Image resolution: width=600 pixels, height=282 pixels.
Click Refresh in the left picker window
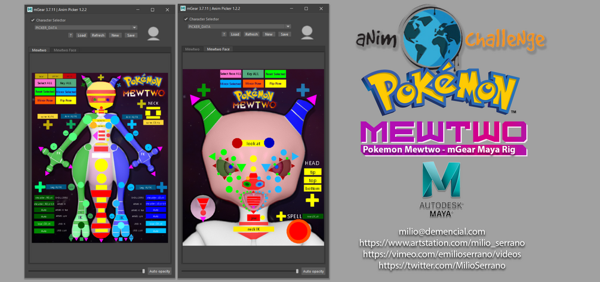coord(98,35)
